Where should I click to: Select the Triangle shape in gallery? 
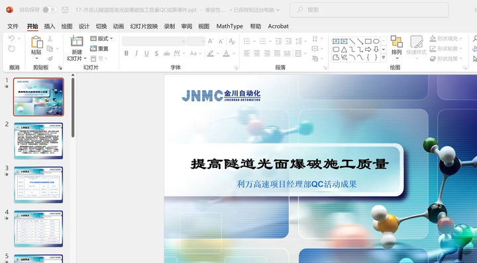click(x=344, y=49)
